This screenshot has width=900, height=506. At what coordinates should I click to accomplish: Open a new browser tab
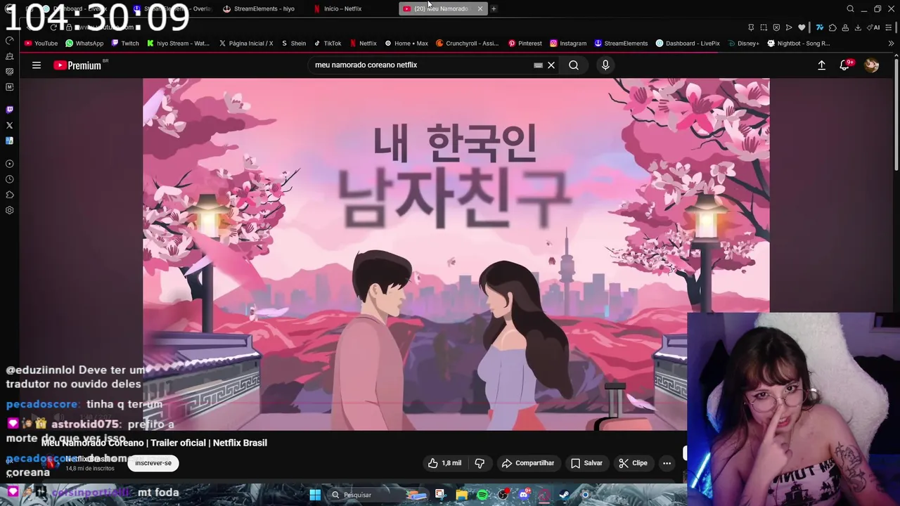click(494, 8)
